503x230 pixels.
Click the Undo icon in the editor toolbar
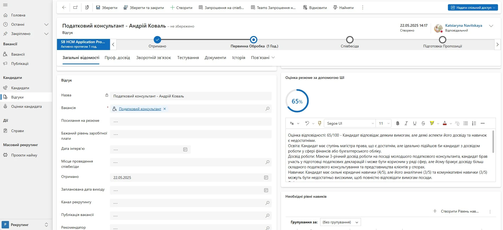click(307, 123)
